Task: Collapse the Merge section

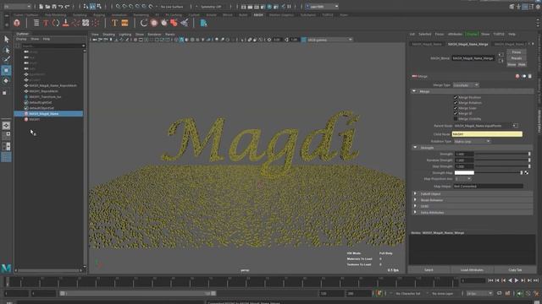Action: coord(414,91)
